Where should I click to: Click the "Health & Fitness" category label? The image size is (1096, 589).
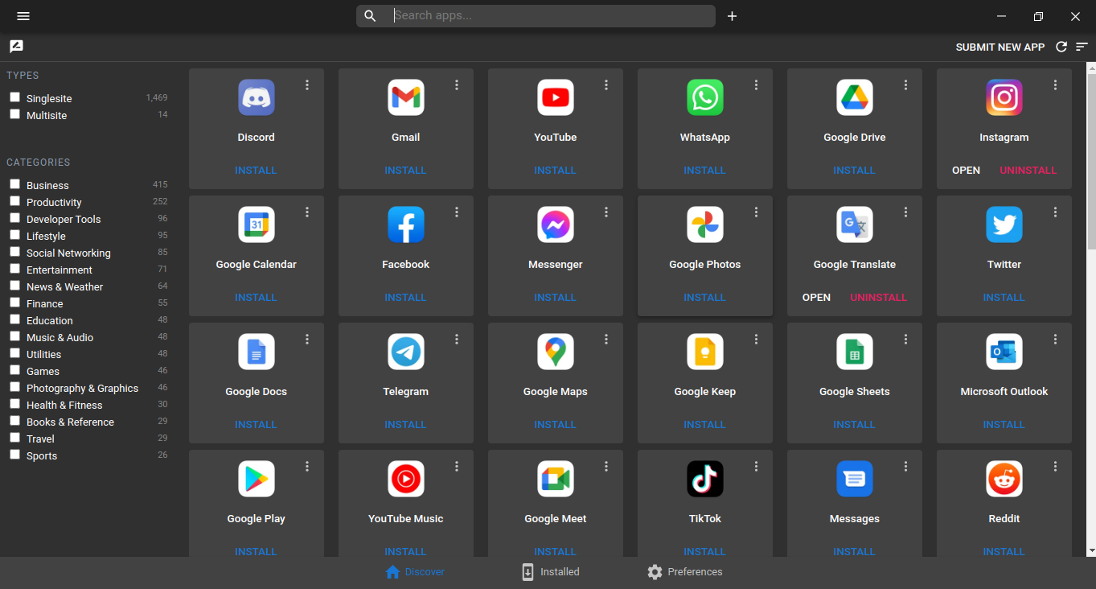click(x=64, y=405)
